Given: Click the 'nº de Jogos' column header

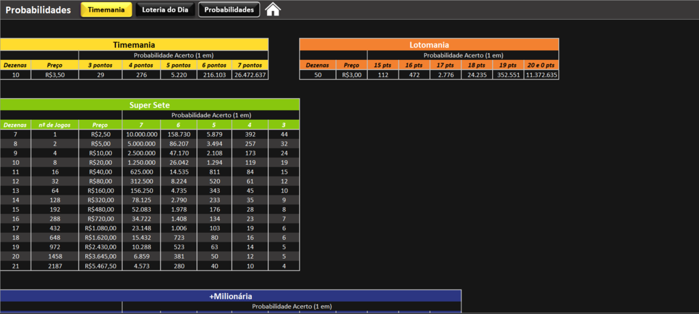Looking at the screenshot, I should 55,125.
